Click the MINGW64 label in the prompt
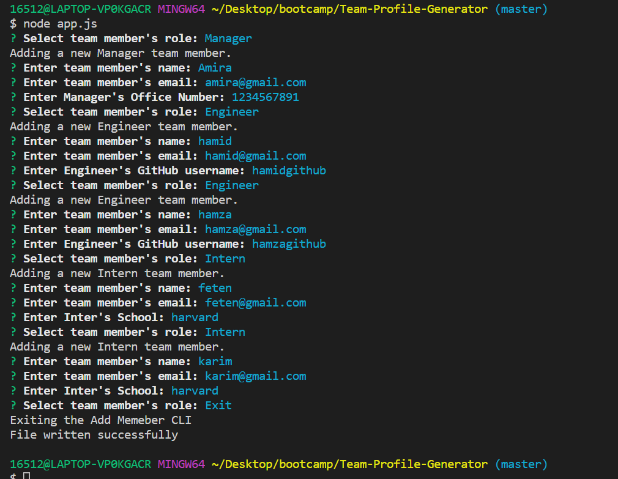The image size is (618, 479). tap(181, 9)
